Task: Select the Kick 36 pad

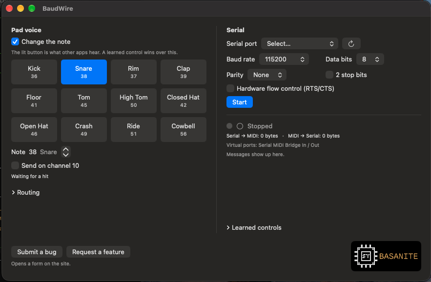Action: (34, 72)
